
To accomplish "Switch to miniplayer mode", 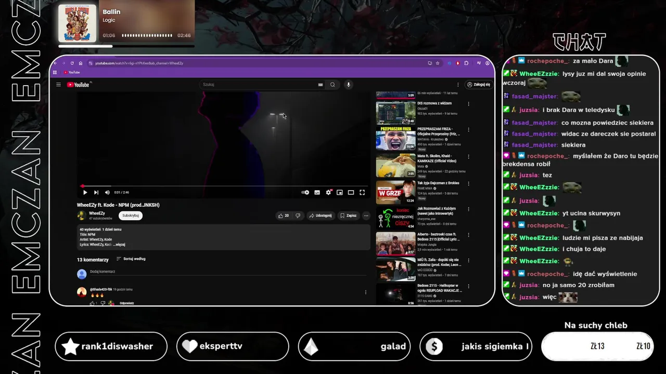I will [x=340, y=192].
